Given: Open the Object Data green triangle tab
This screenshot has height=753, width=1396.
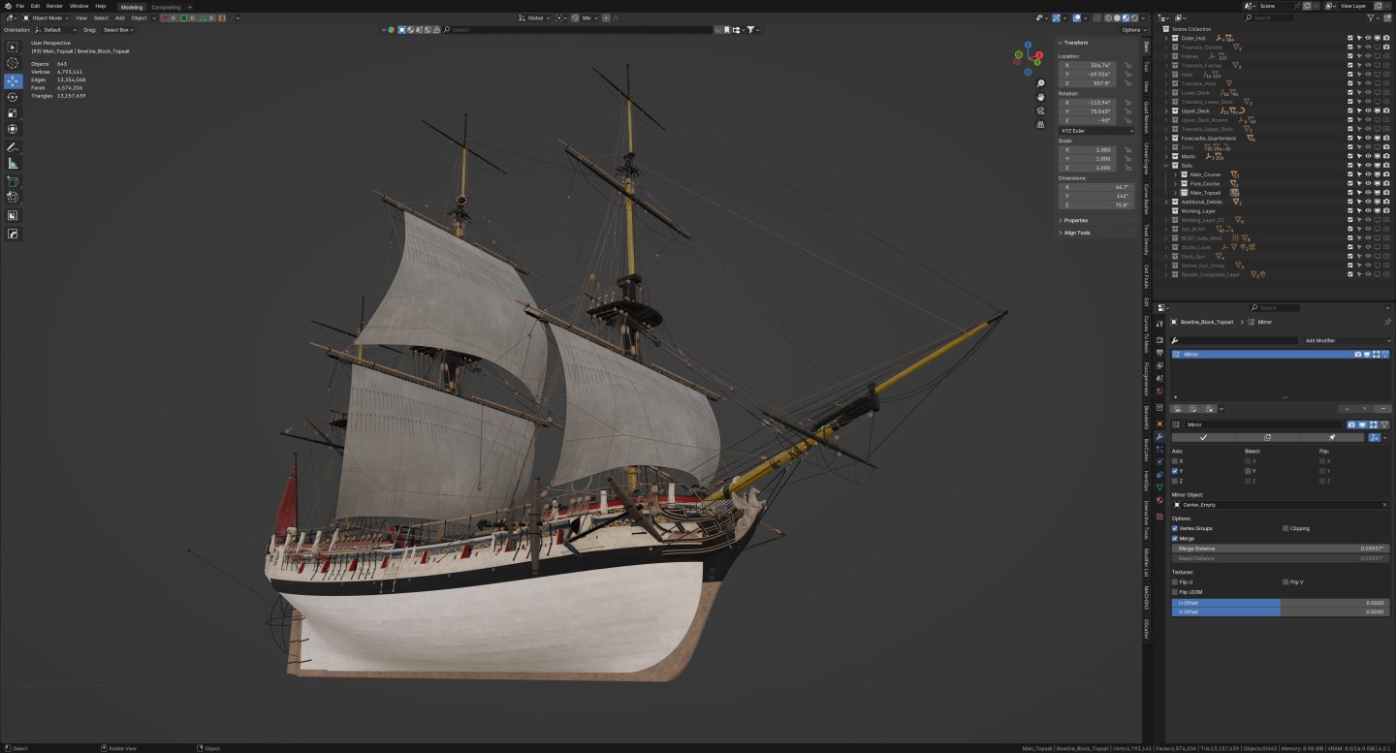Looking at the screenshot, I should coord(1159,487).
